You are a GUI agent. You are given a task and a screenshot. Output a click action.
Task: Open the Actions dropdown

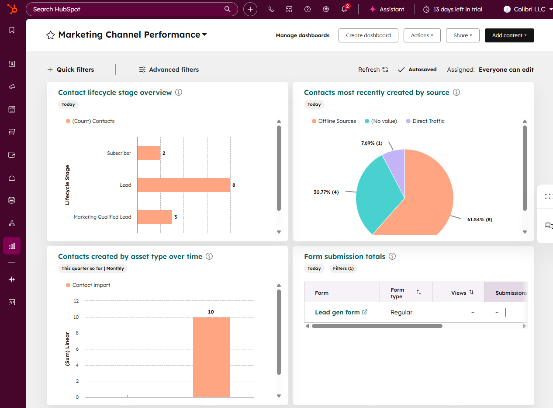click(422, 35)
